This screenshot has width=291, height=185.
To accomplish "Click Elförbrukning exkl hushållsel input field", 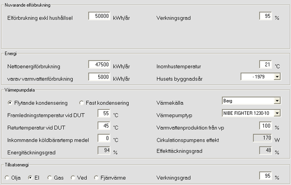I will click(99, 16).
